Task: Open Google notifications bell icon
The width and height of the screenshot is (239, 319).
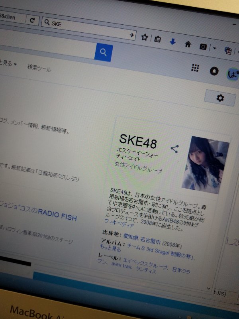Action: [214, 71]
